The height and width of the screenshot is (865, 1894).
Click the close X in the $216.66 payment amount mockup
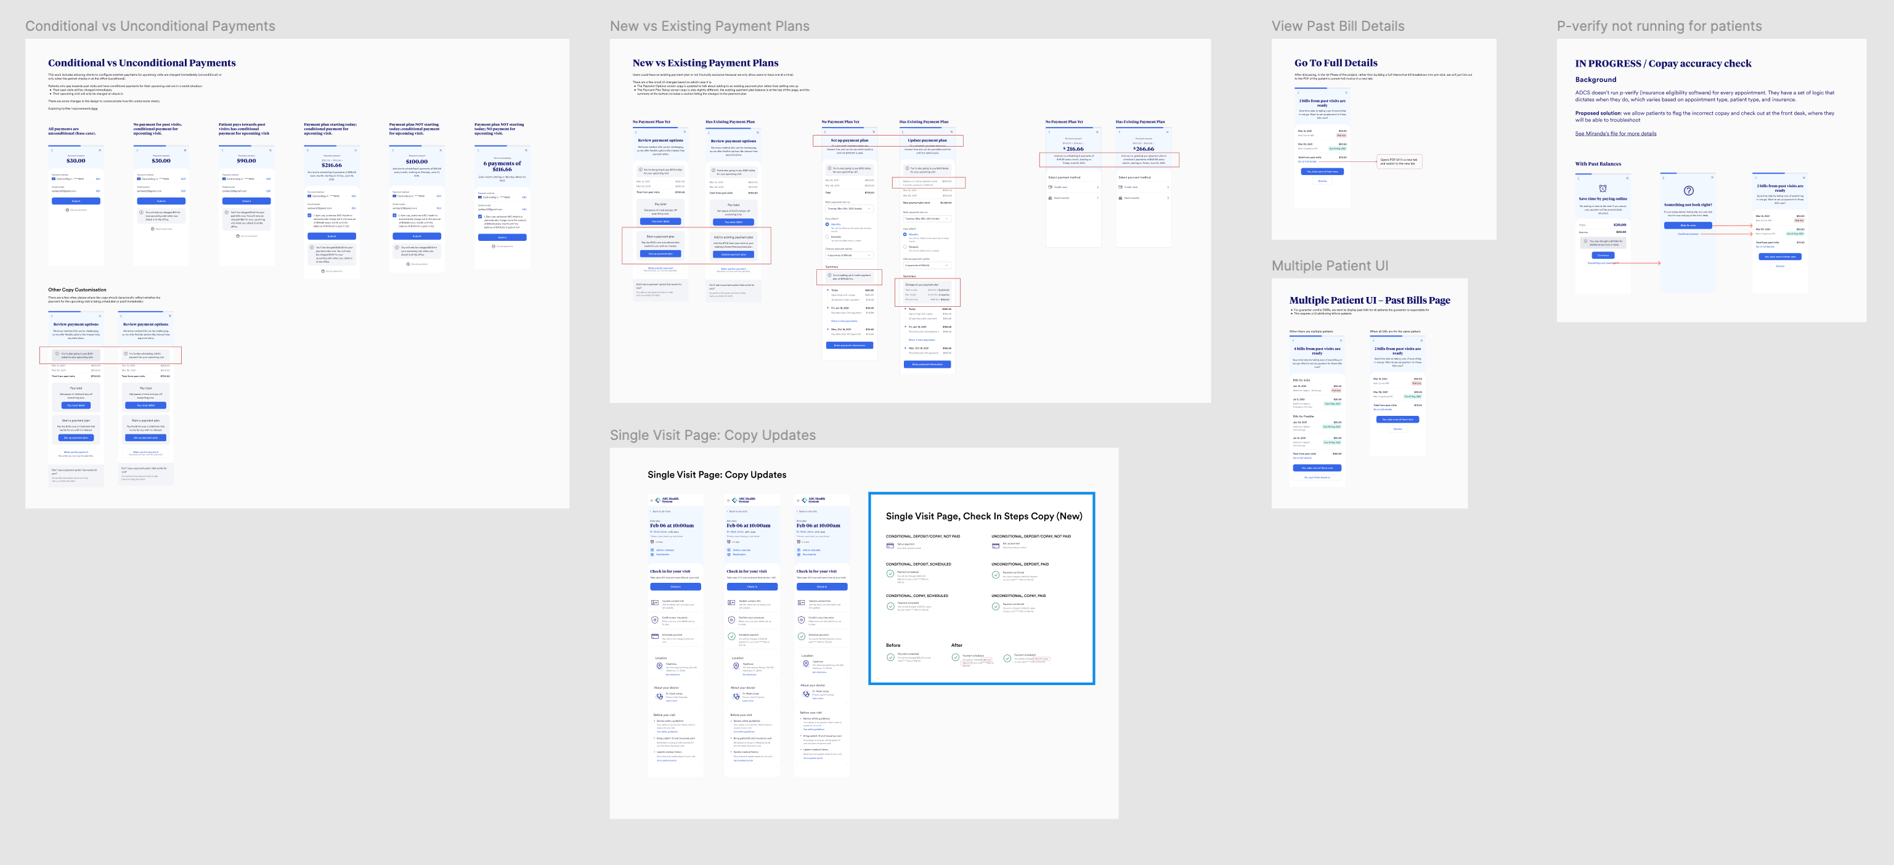click(x=356, y=151)
